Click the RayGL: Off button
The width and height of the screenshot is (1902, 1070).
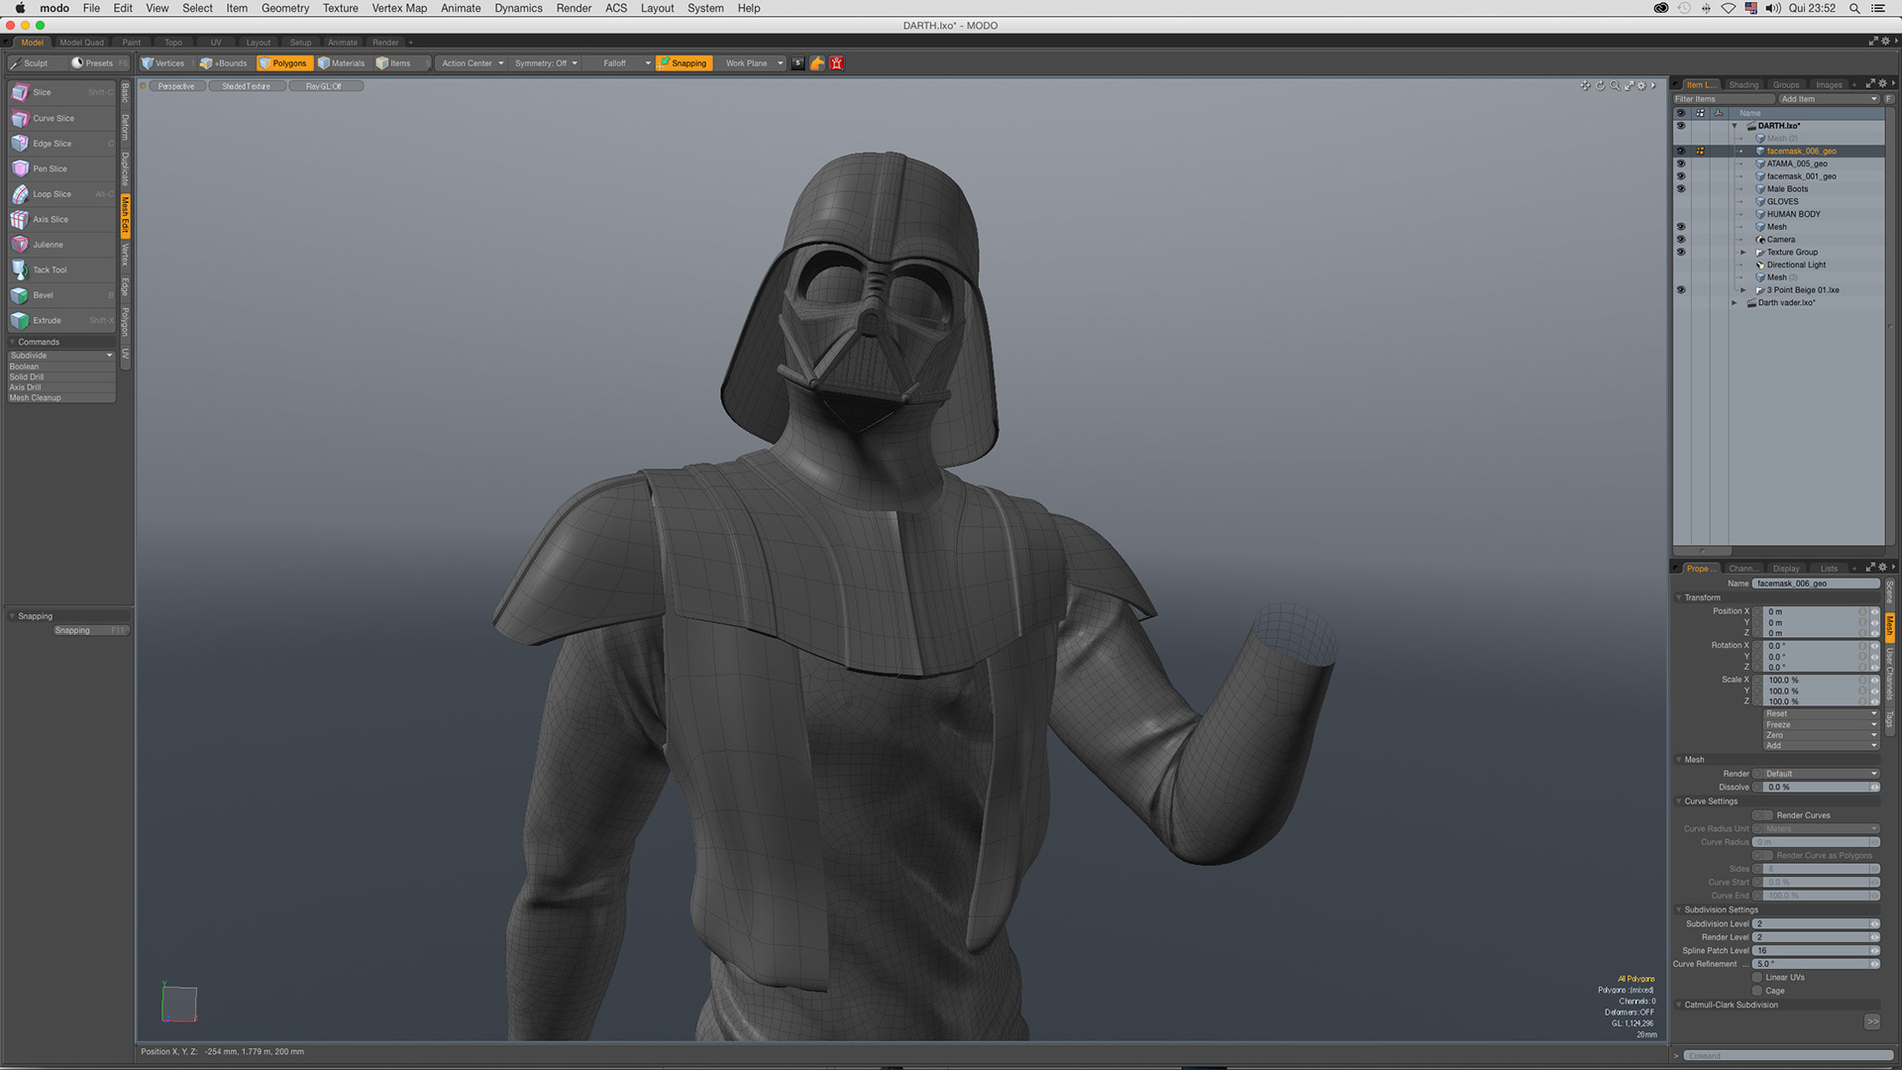pyautogui.click(x=324, y=86)
